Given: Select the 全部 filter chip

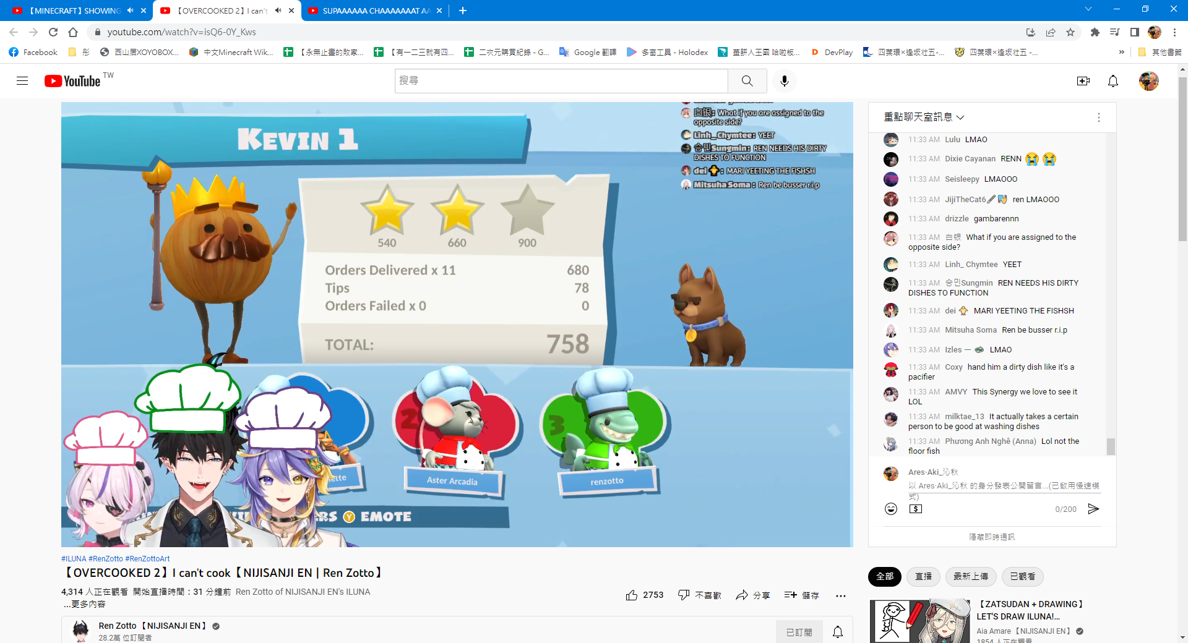Looking at the screenshot, I should (885, 576).
